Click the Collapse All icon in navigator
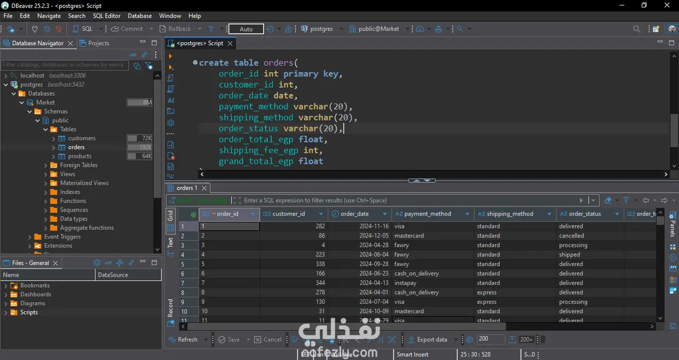 tap(133, 55)
